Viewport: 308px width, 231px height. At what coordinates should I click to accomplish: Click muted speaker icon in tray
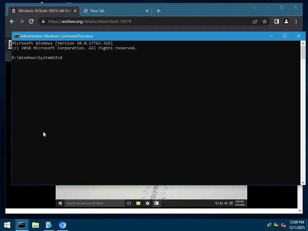tap(283, 225)
